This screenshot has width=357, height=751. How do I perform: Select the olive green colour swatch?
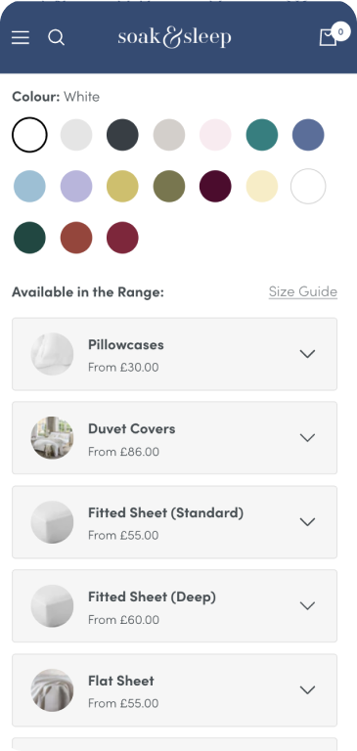(x=169, y=187)
